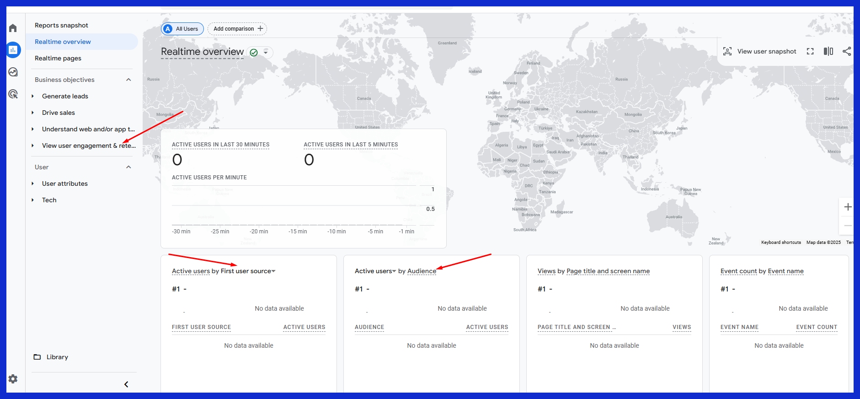Expand Drive sales

(x=32, y=113)
